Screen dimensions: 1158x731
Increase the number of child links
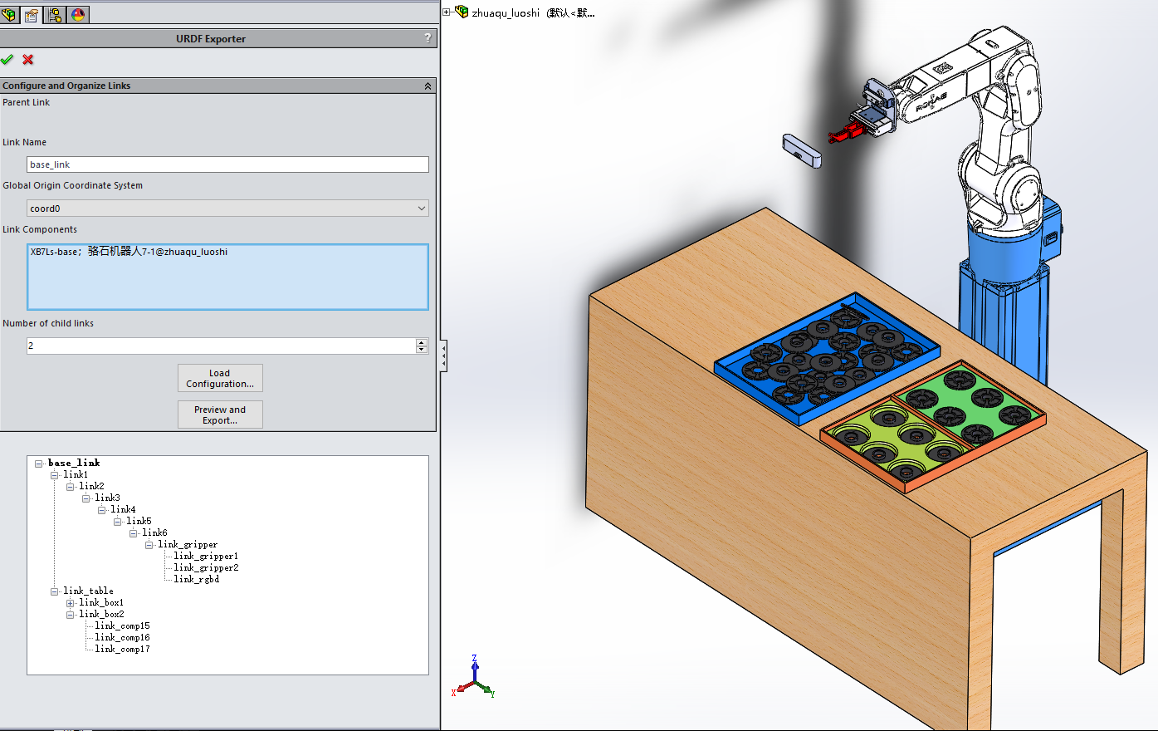[x=422, y=342]
